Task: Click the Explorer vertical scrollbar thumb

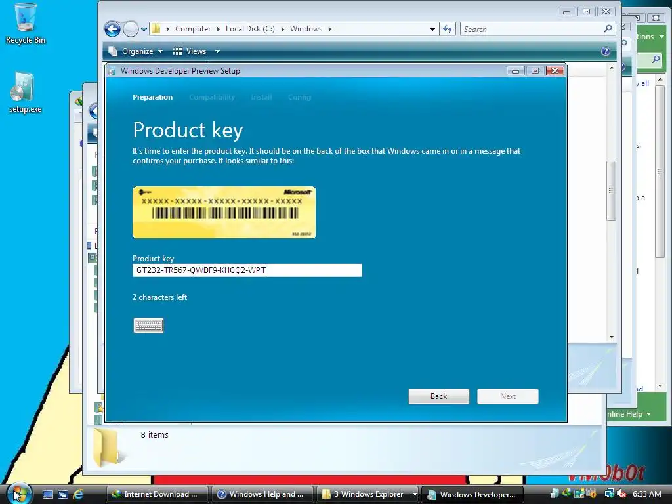Action: [x=611, y=190]
